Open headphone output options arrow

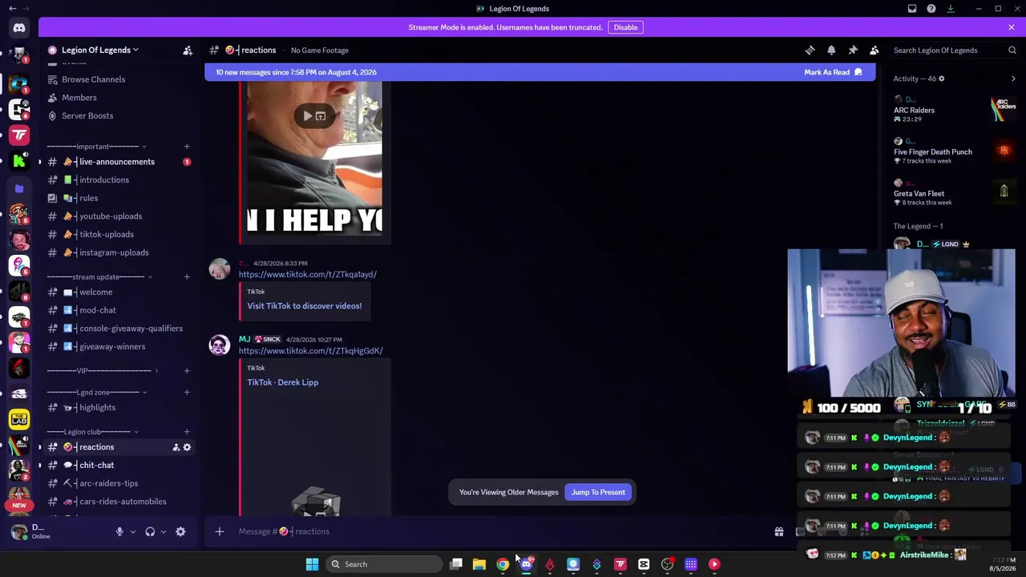tap(164, 531)
